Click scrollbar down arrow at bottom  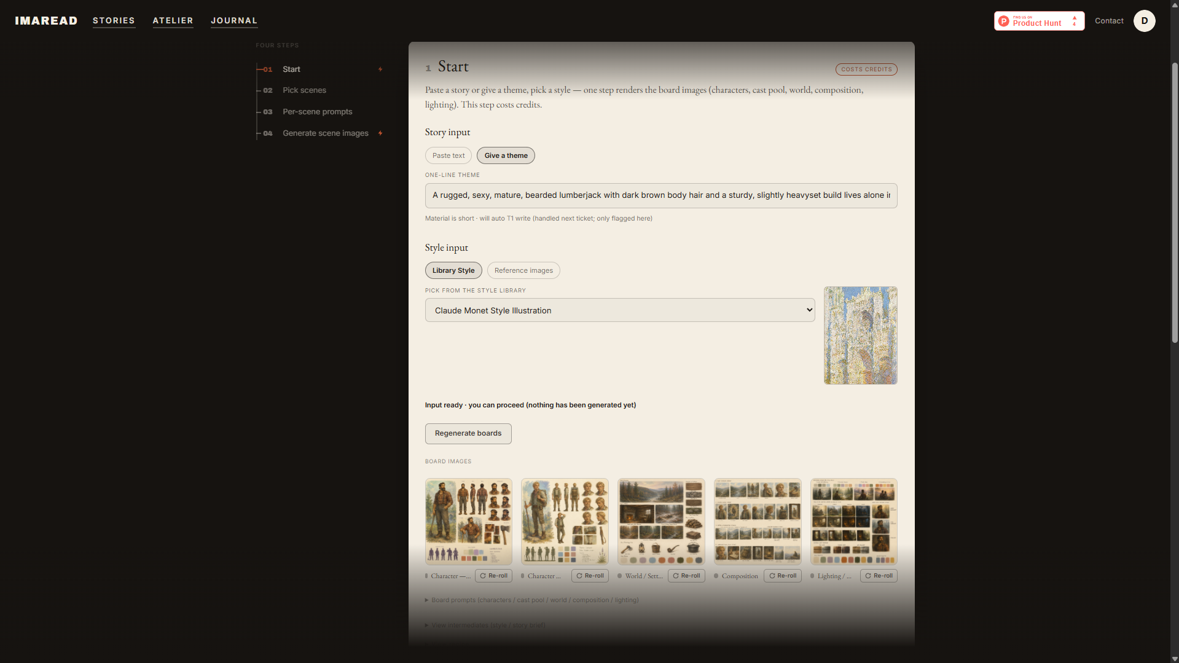click(x=1175, y=659)
